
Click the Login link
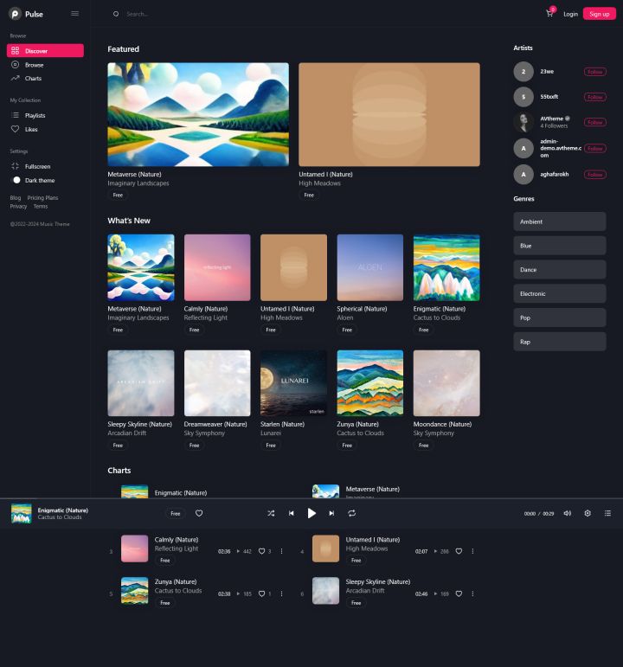(x=571, y=14)
